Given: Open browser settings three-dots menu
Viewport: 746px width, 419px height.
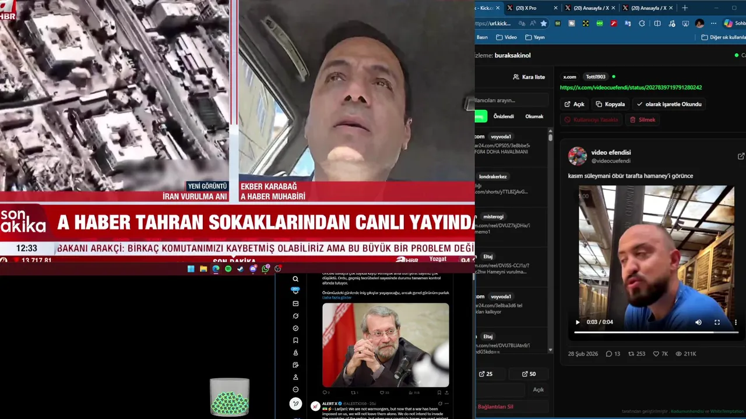Looking at the screenshot, I should point(713,23).
